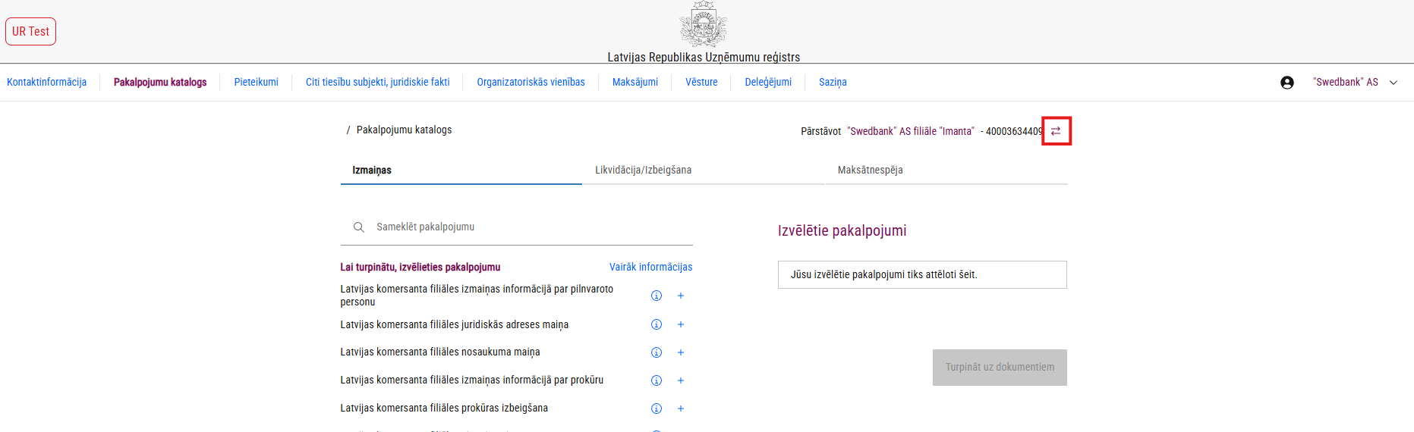Click the search magnifier icon

[x=359, y=227]
